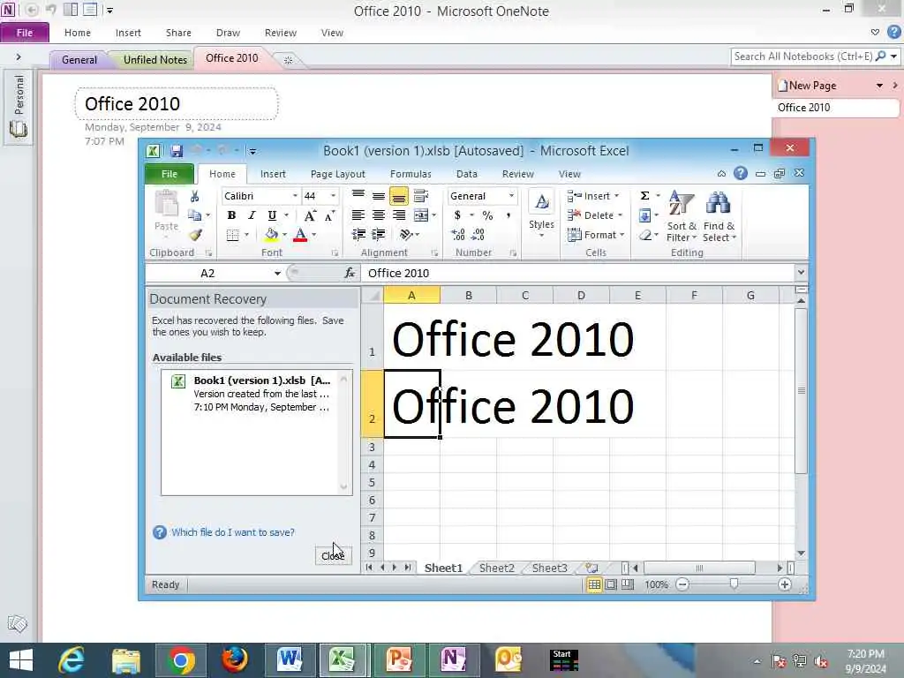Toggle Underline formatting
This screenshot has height=678, width=904.
272,215
